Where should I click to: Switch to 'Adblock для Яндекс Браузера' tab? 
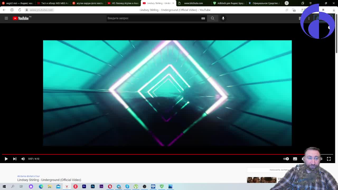pos(229,3)
